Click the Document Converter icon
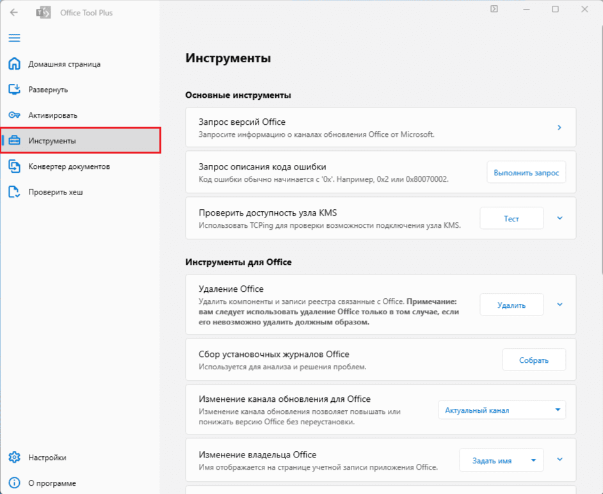 point(14,166)
